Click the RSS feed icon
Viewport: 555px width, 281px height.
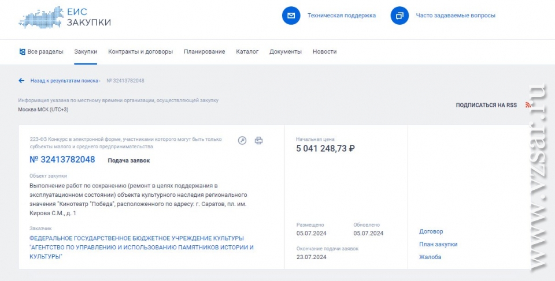(528, 105)
